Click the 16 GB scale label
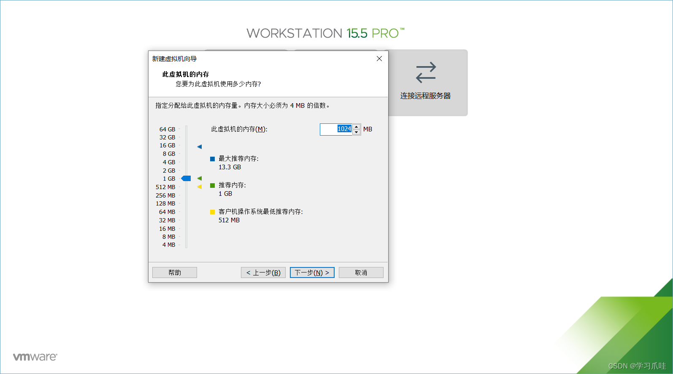This screenshot has height=374, width=673. pos(167,145)
